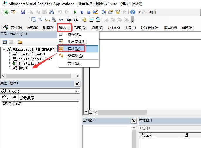Image resolution: width=201 pixels, height=148 pixels.
Task: Click the Complete Word icon
Action: (60, 20)
